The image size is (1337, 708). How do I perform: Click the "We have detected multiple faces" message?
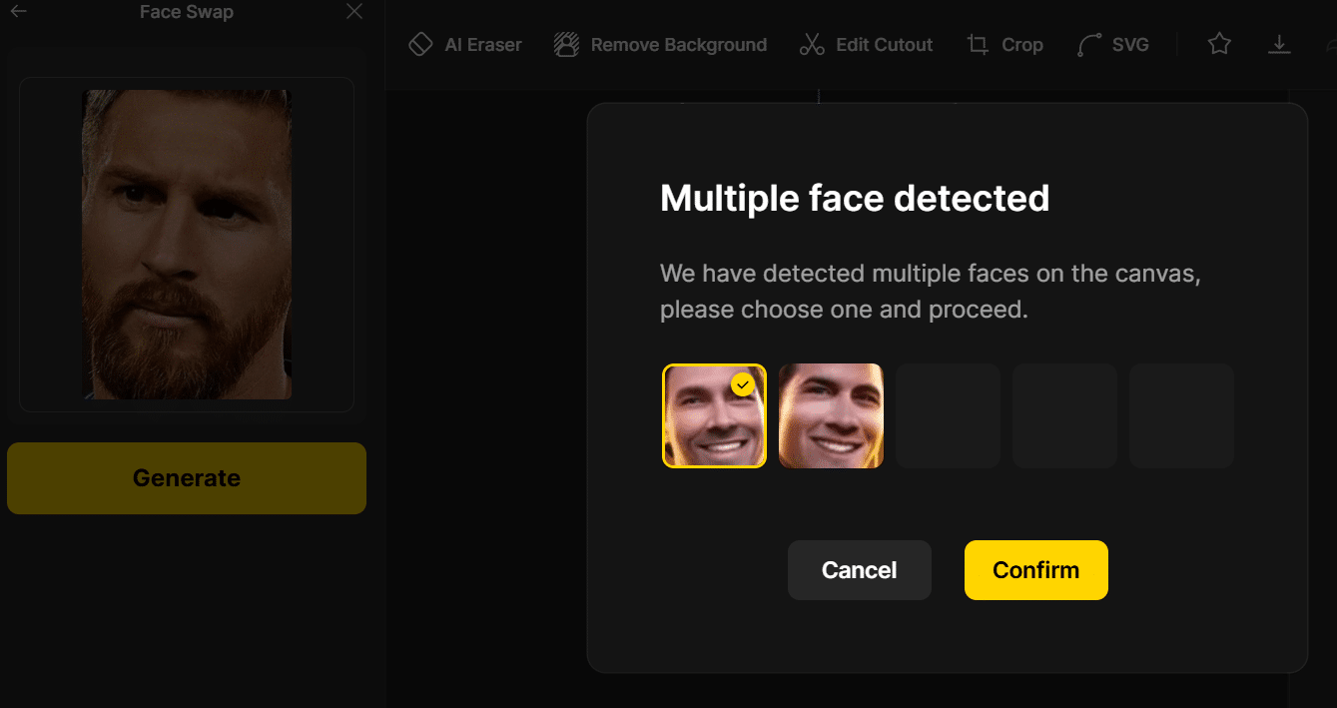[x=931, y=292]
